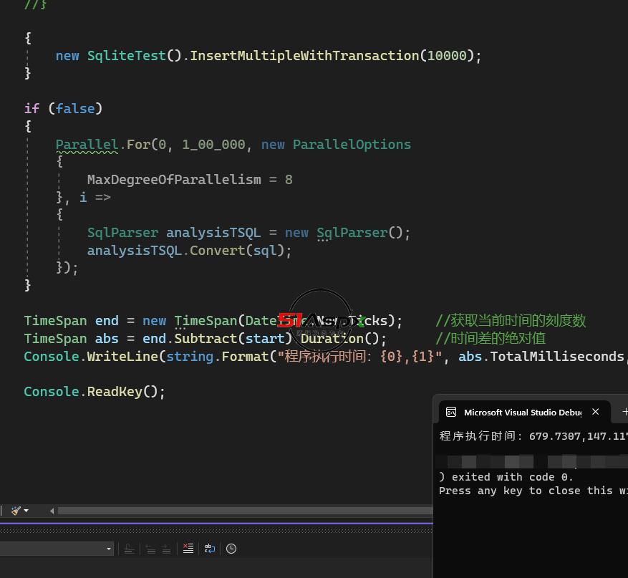628x578 pixels.
Task: Click the greyed go-to-previous-message icon
Action: (150, 549)
